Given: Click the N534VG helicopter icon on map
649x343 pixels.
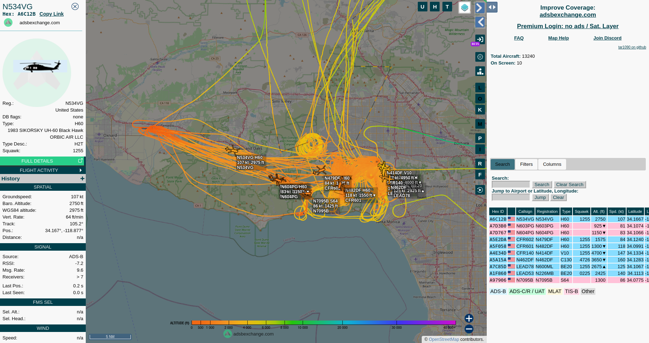Looking at the screenshot, I should click(x=232, y=150).
